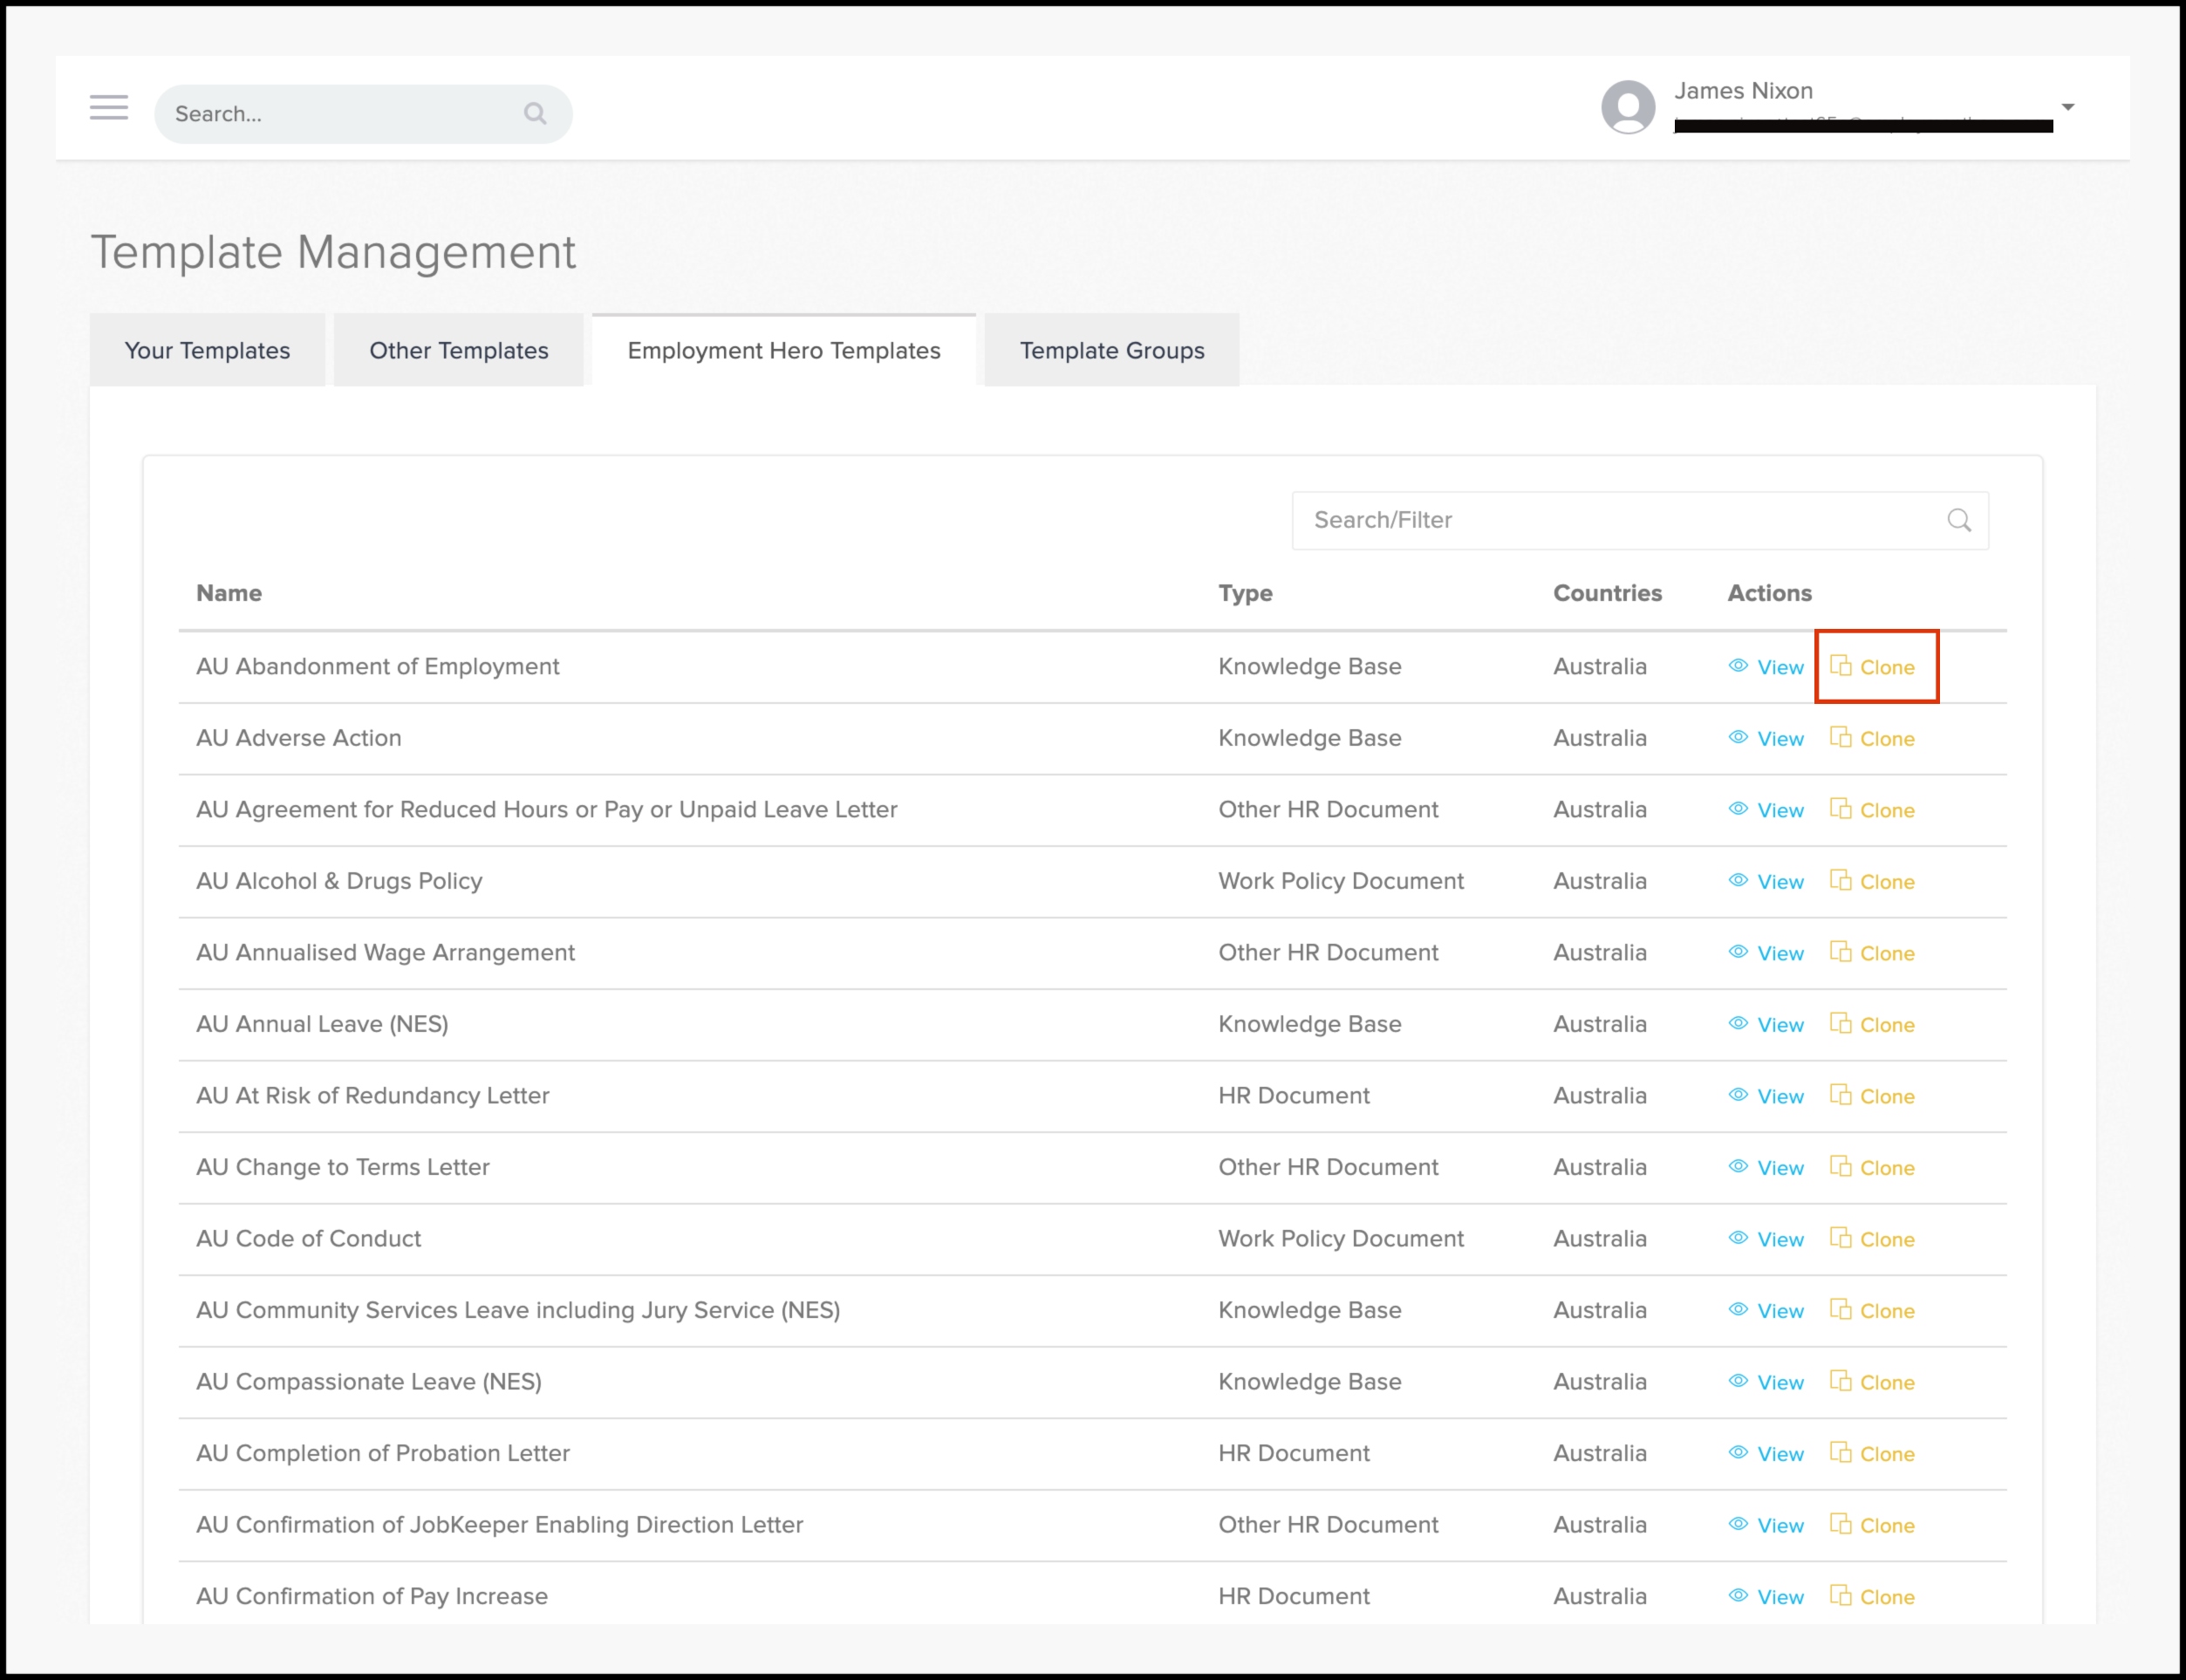Switch to Your Templates tab
The image size is (2186, 1680).
click(x=207, y=351)
